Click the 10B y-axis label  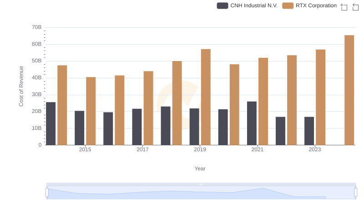click(37, 128)
